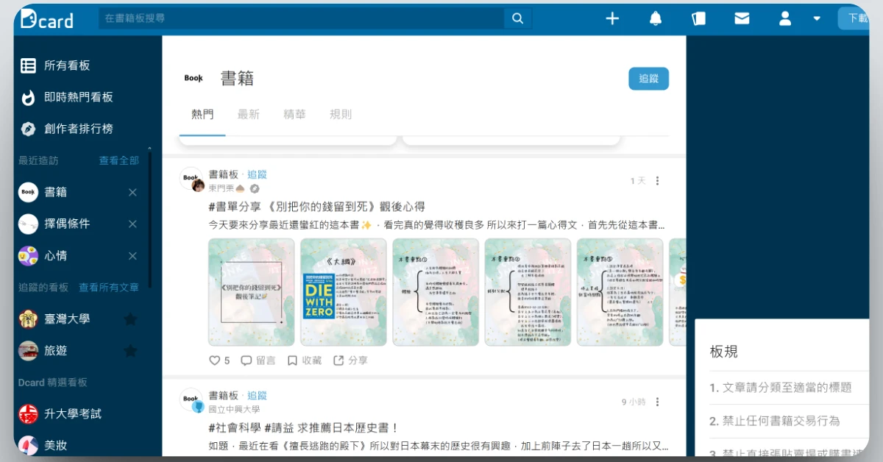Screen dimensions: 883x462
Task: Click 追蹤 link on the 束門栗 post
Action: click(257, 174)
